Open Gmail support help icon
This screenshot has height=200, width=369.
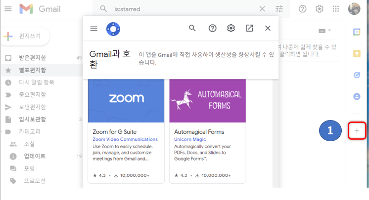pyautogui.click(x=302, y=9)
